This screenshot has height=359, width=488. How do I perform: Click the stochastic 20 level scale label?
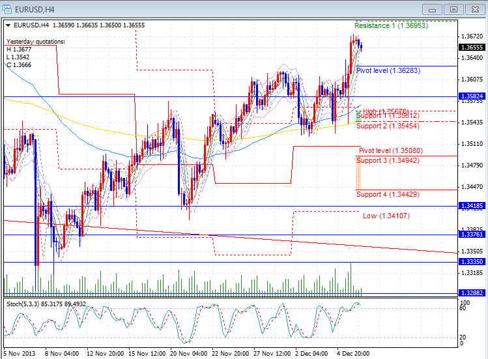pos(463,337)
